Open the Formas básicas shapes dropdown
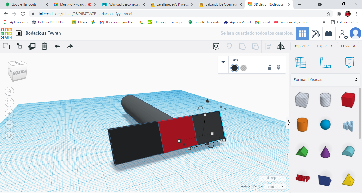 click(x=325, y=80)
